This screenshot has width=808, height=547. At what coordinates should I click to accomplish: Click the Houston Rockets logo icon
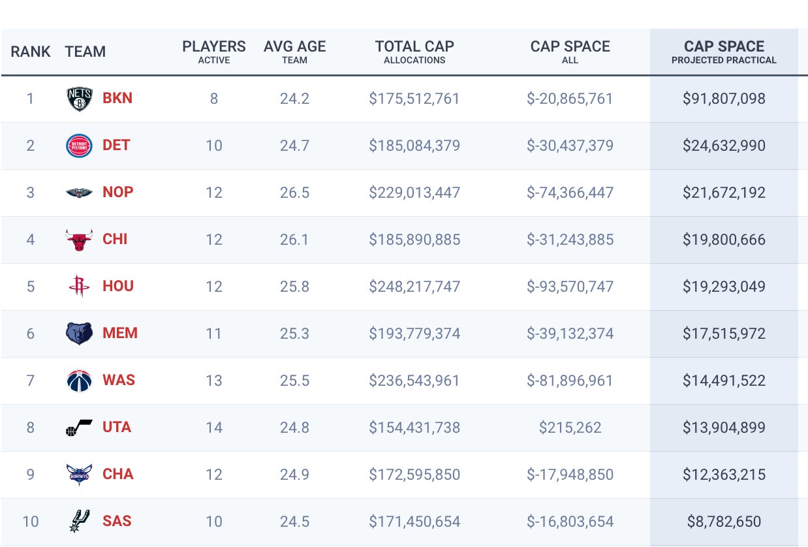click(80, 287)
